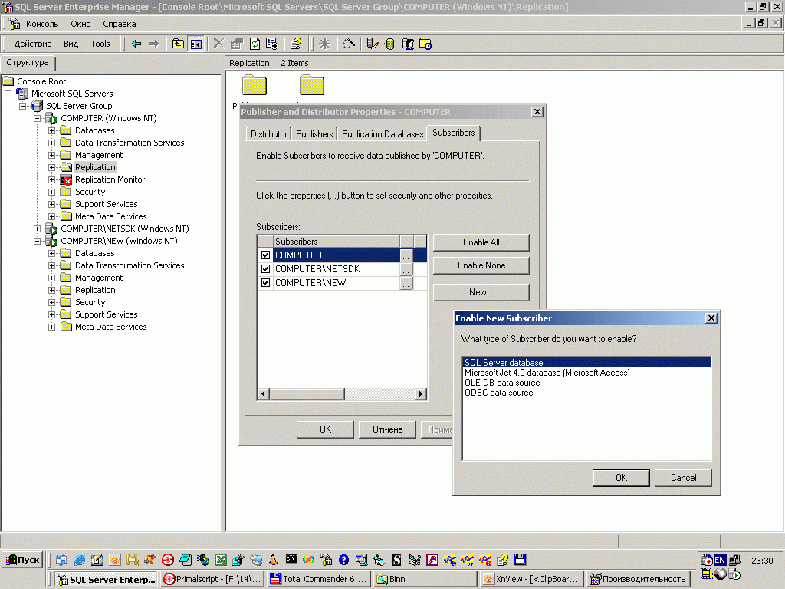Viewport: 785px width, 589px height.
Task: Click Excel quick launch icon
Action: pos(220,560)
